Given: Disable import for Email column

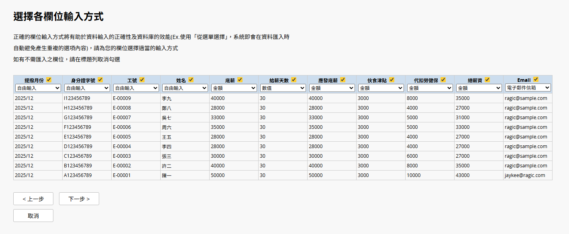Looking at the screenshot, I should [536, 79].
